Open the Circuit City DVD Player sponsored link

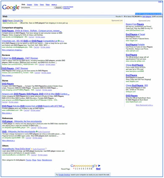coord(13,21)
